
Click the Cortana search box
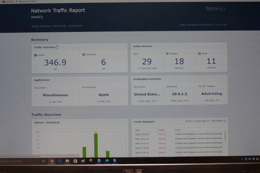click(17, 161)
